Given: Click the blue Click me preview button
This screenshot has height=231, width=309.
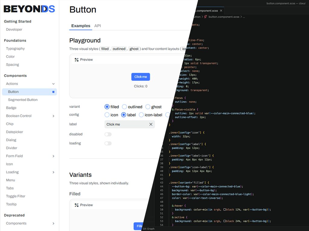Looking at the screenshot, I should [x=141, y=77].
